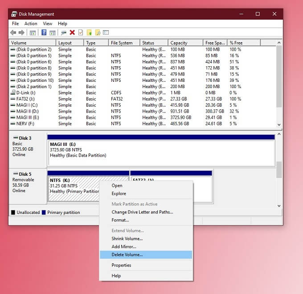Click the File System column header
Image resolution: width=303 pixels, height=294 pixels.
[122, 43]
